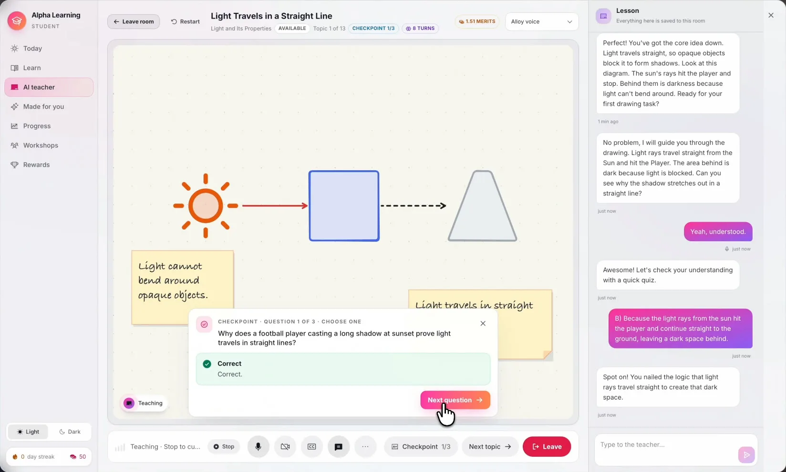This screenshot has height=472, width=786.
Task: Open the Learn section
Action: pos(49,68)
